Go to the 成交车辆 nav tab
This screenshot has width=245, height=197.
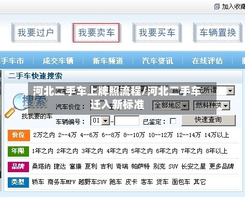coord(58,61)
